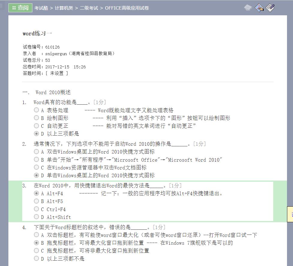
Task: Select radio A Alt+F4 in question 3
Action: tap(36, 193)
